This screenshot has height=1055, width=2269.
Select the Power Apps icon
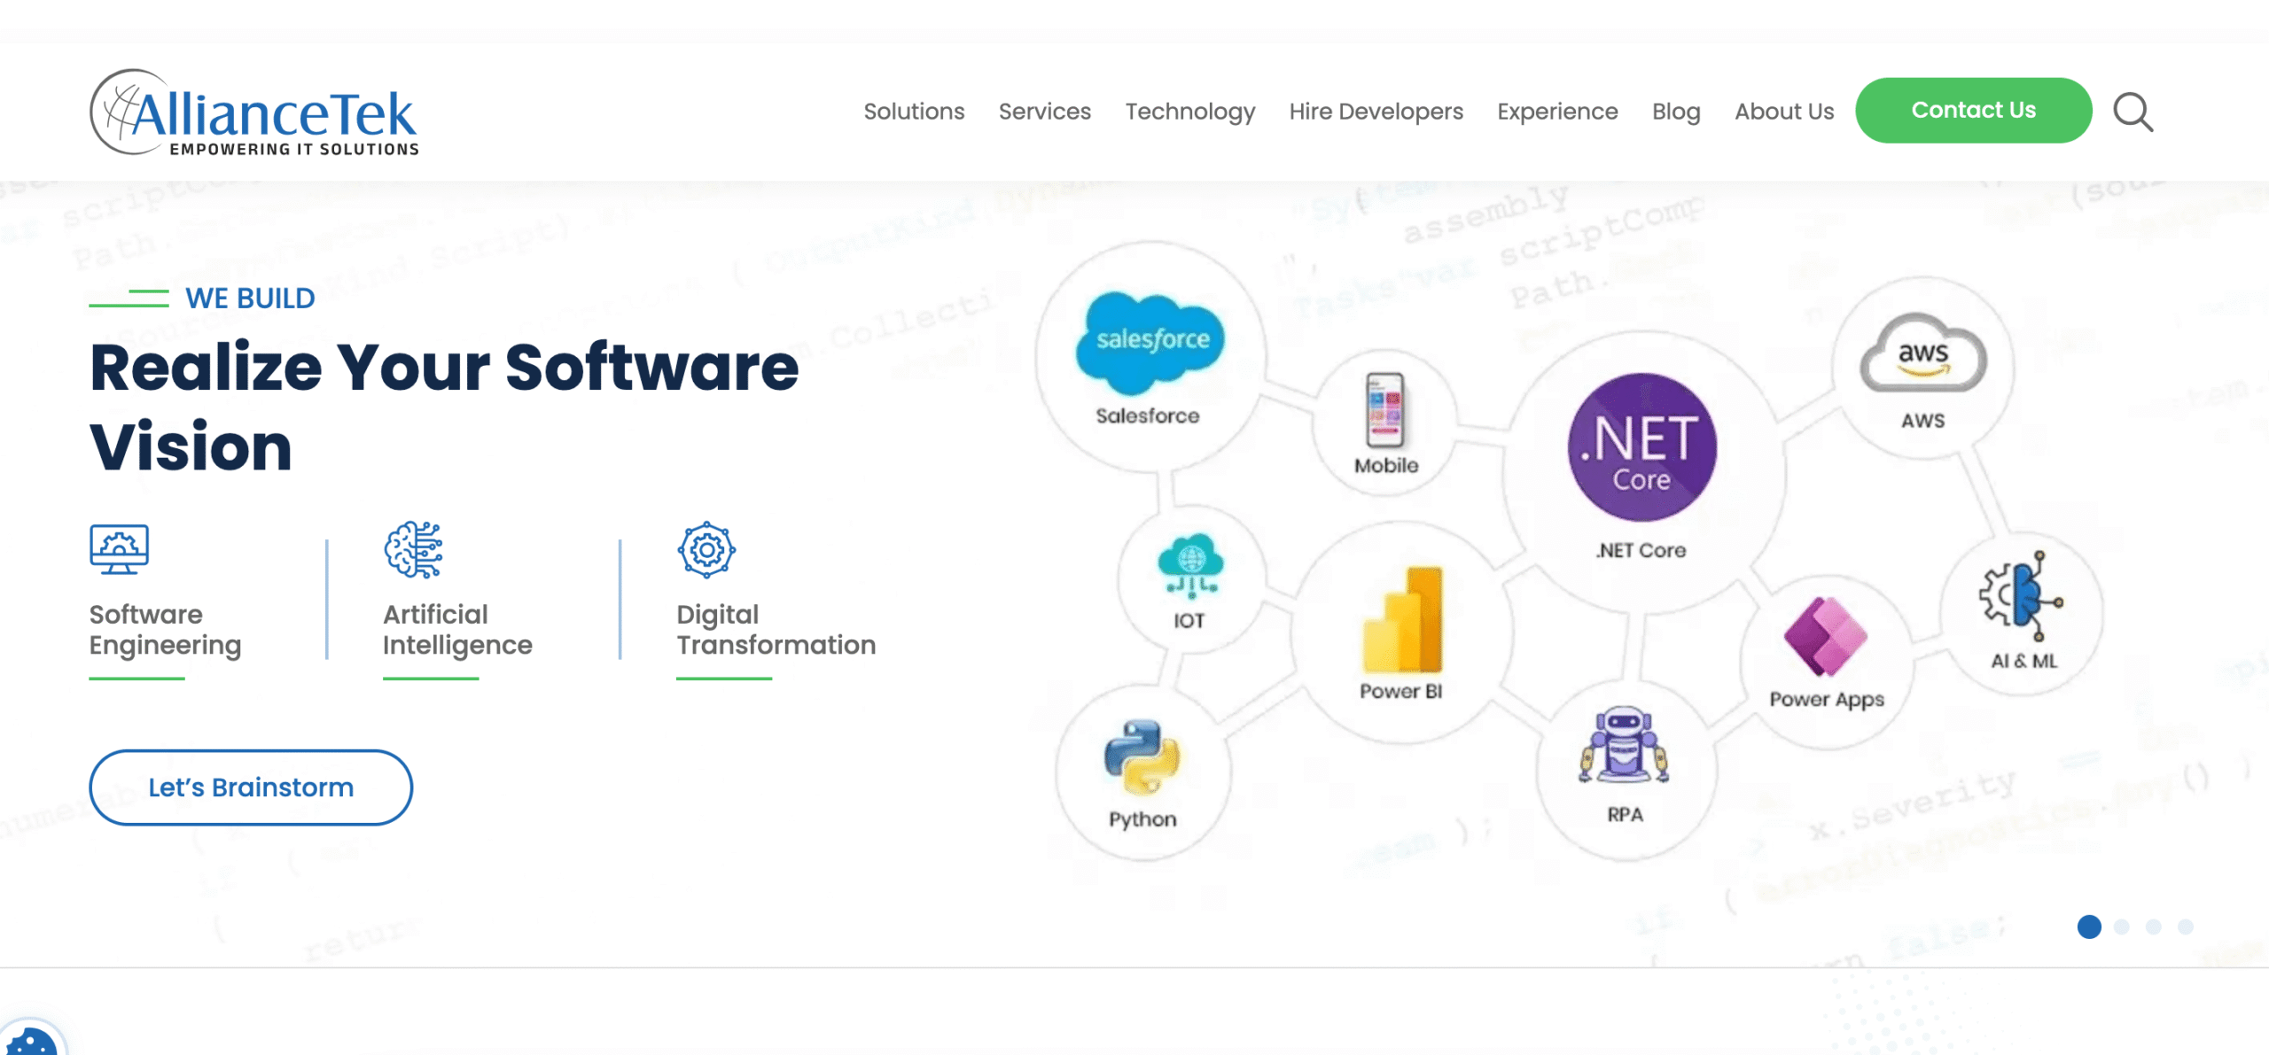pos(1826,638)
